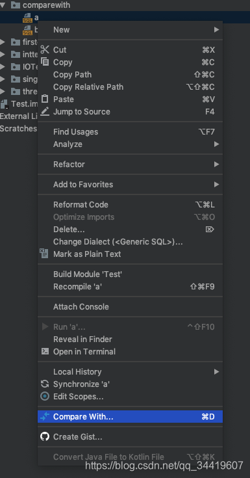Open the New submenu arrow

click(216, 29)
